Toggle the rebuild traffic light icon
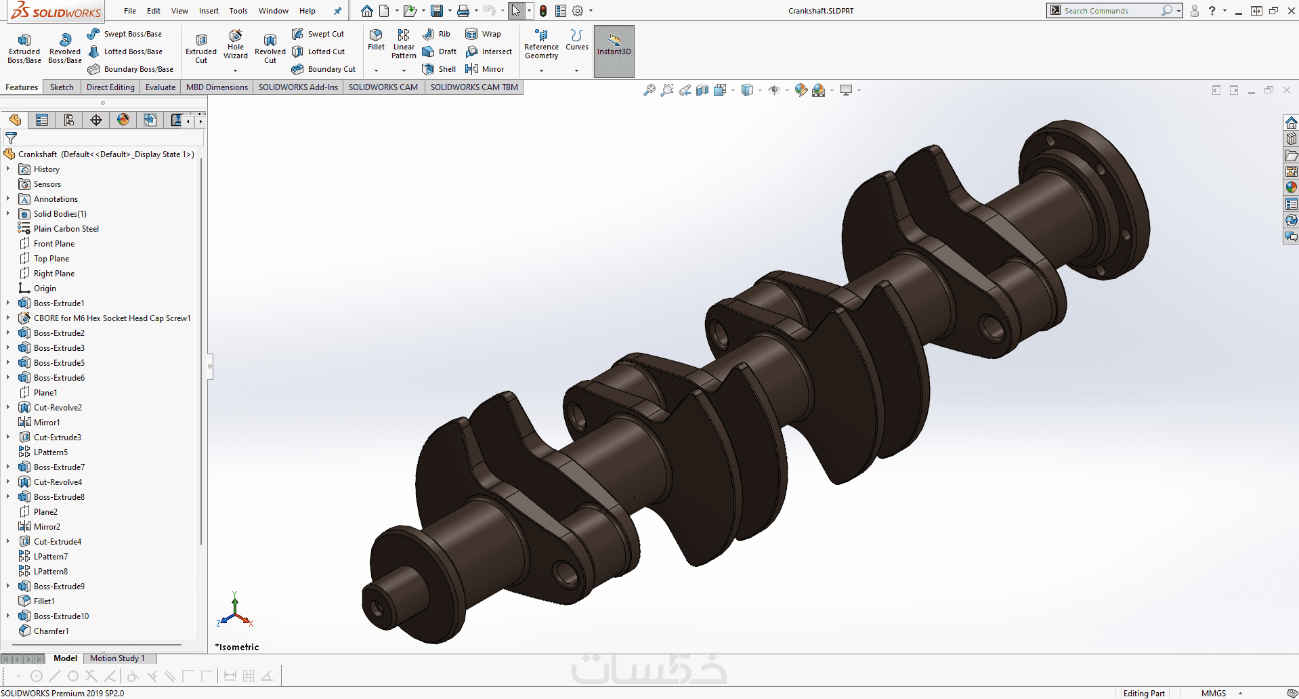 [543, 11]
